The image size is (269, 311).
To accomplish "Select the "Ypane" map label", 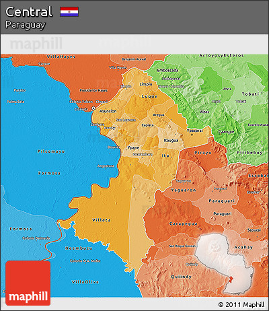I will coord(133,147).
